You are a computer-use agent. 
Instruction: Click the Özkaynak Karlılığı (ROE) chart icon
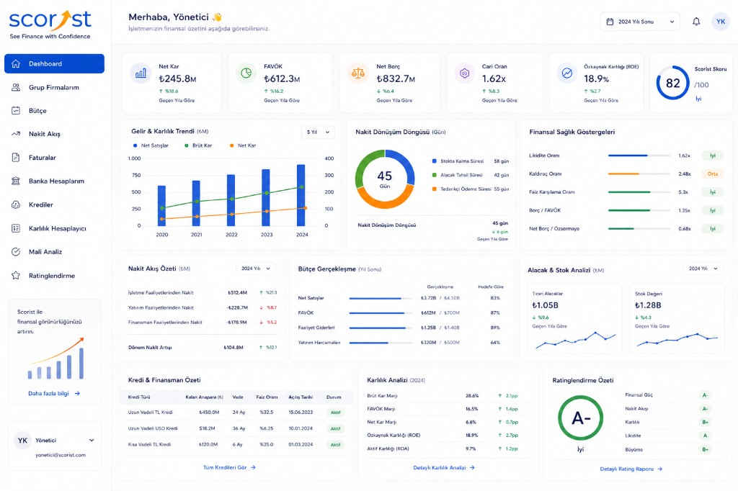[x=567, y=73]
